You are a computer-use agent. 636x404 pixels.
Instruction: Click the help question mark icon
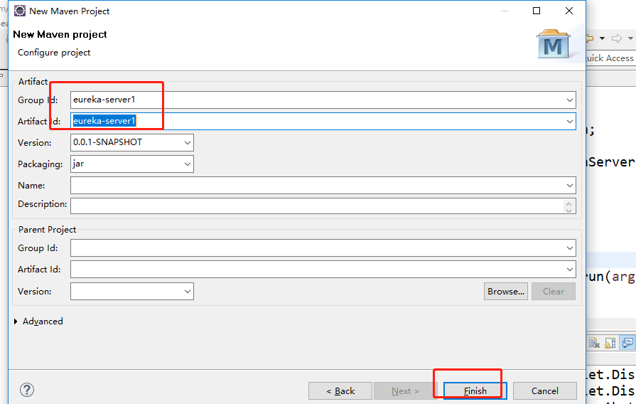coord(27,390)
